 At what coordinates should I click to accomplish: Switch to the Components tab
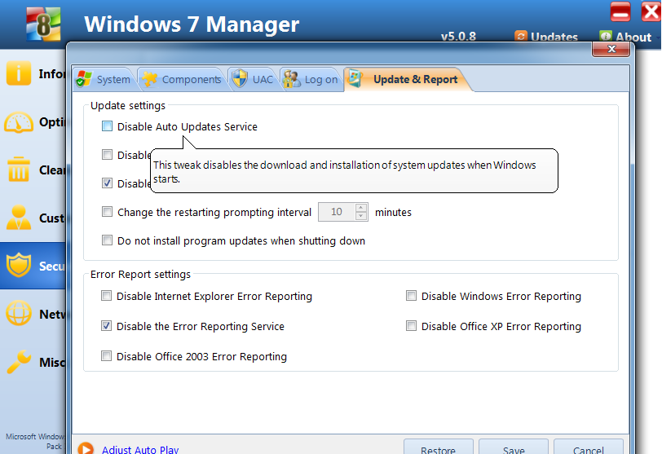click(182, 79)
